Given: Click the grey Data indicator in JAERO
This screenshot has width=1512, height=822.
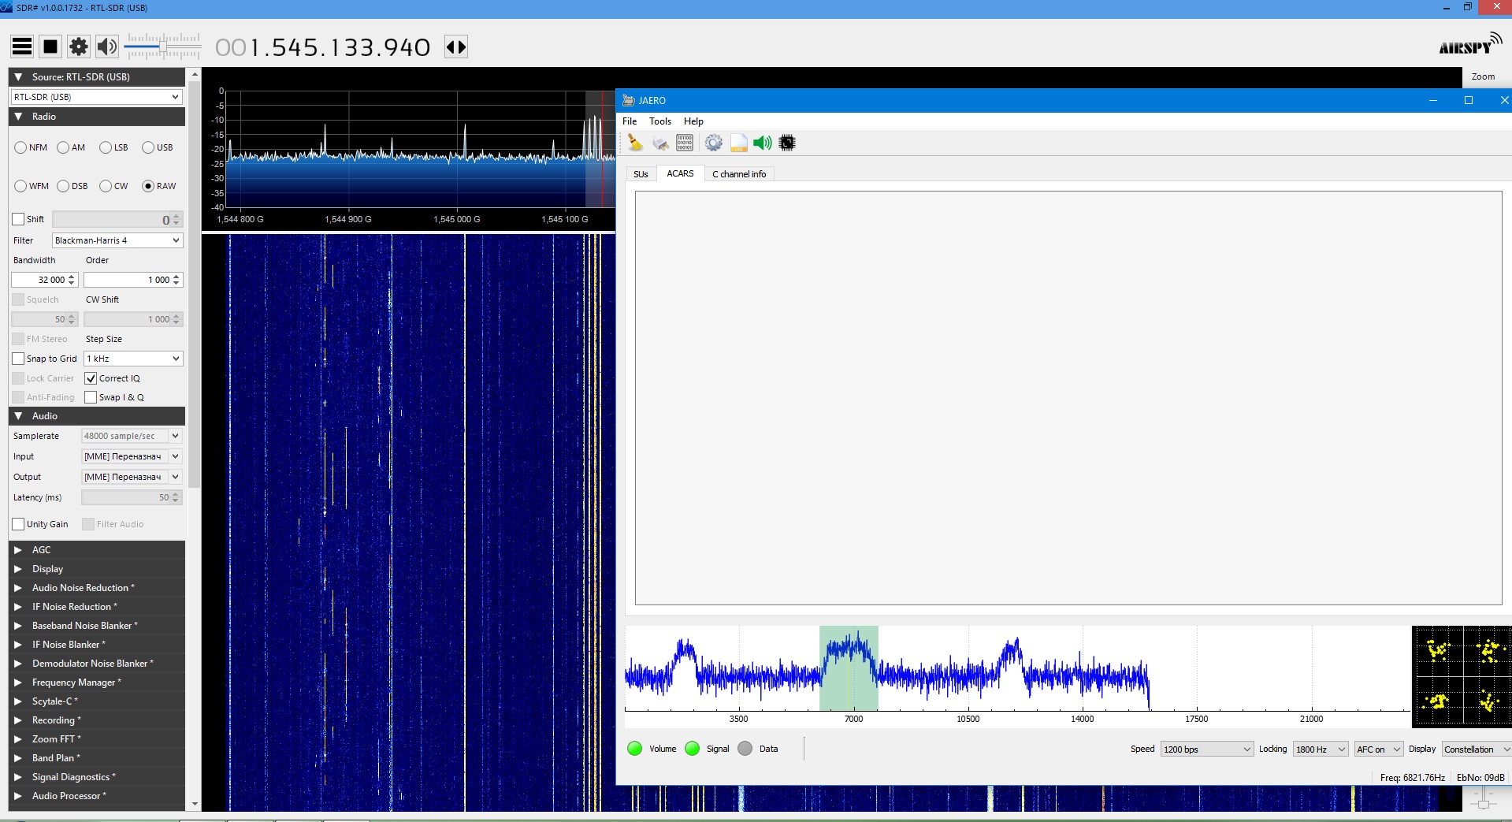Looking at the screenshot, I should coord(745,749).
